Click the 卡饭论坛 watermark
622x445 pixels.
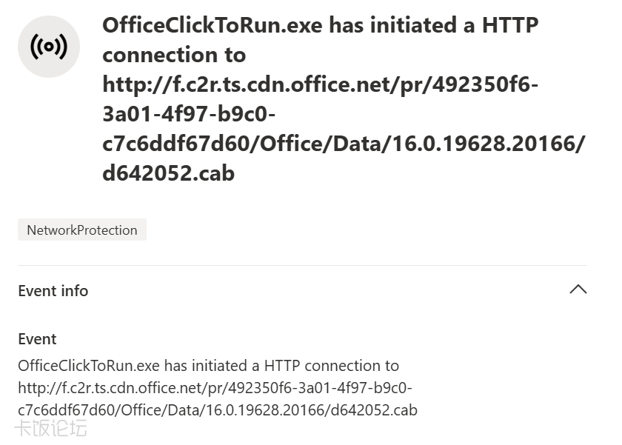(x=50, y=428)
